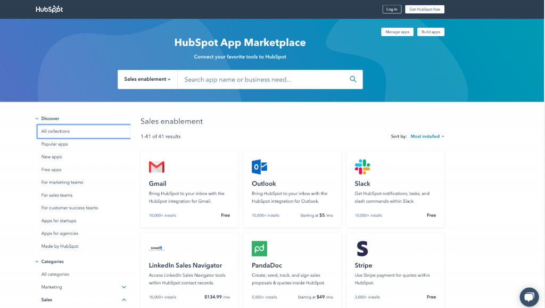Open LinkedIn Sales Navigator title
The width and height of the screenshot is (545, 308).
coord(185,265)
